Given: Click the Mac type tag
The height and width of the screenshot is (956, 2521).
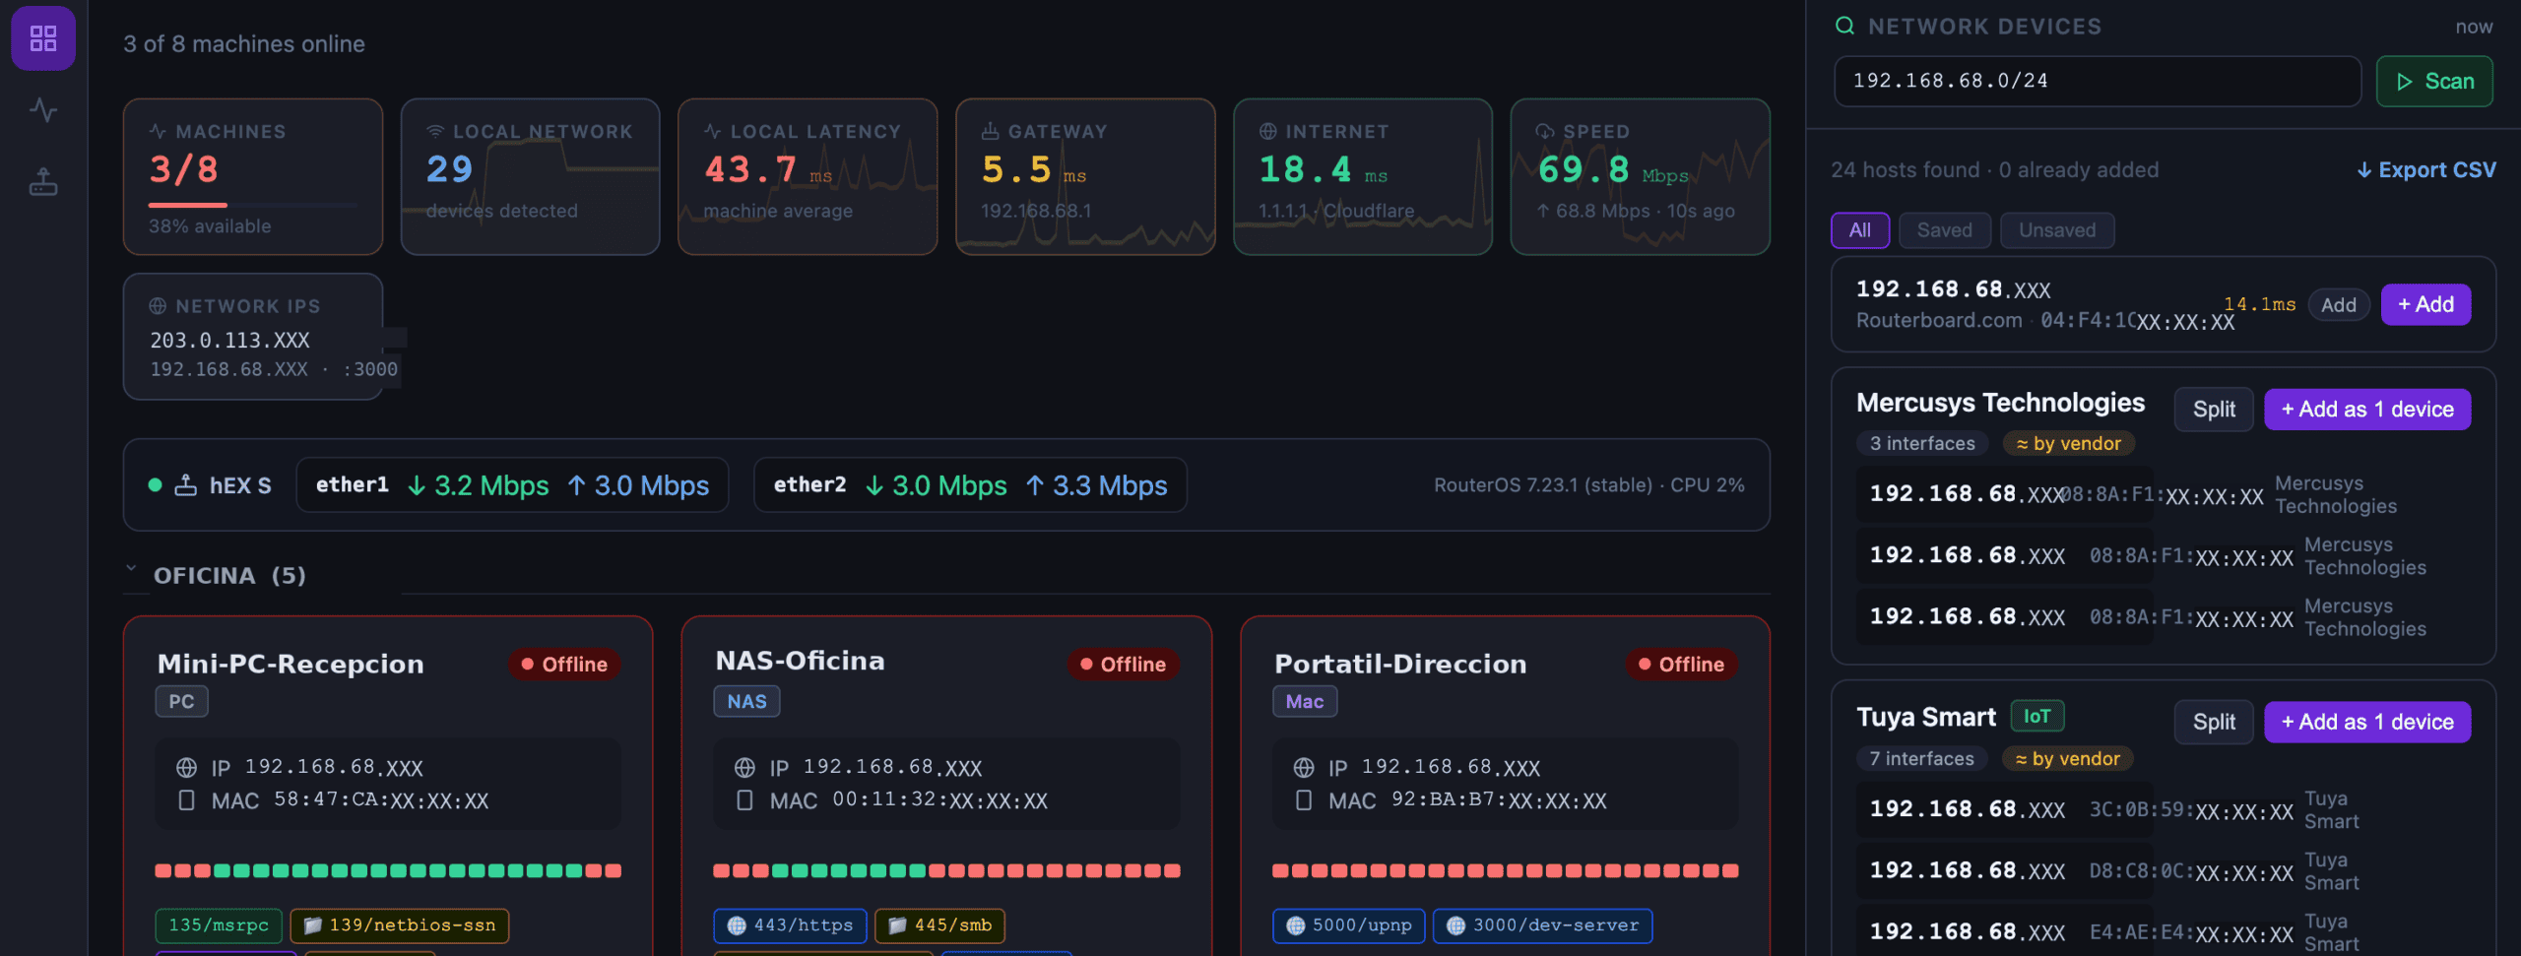Looking at the screenshot, I should click(1305, 702).
